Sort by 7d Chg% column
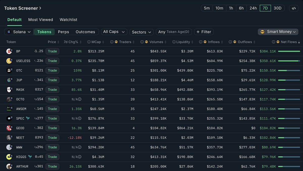This screenshot has height=171, width=303. tap(73, 42)
